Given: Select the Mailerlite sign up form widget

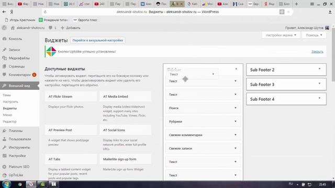Looking at the screenshot, I should pyautogui.click(x=126, y=159).
